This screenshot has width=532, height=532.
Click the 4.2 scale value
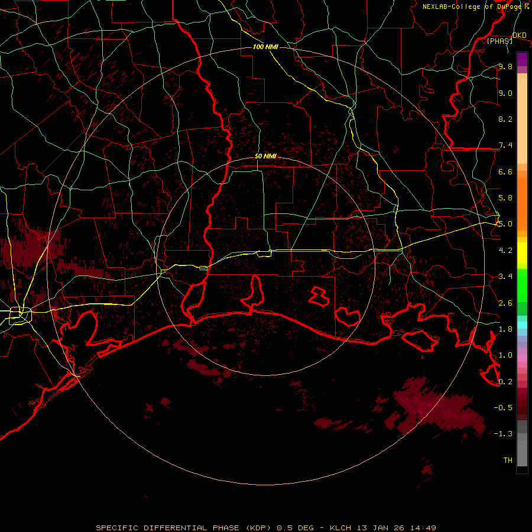pyautogui.click(x=505, y=251)
